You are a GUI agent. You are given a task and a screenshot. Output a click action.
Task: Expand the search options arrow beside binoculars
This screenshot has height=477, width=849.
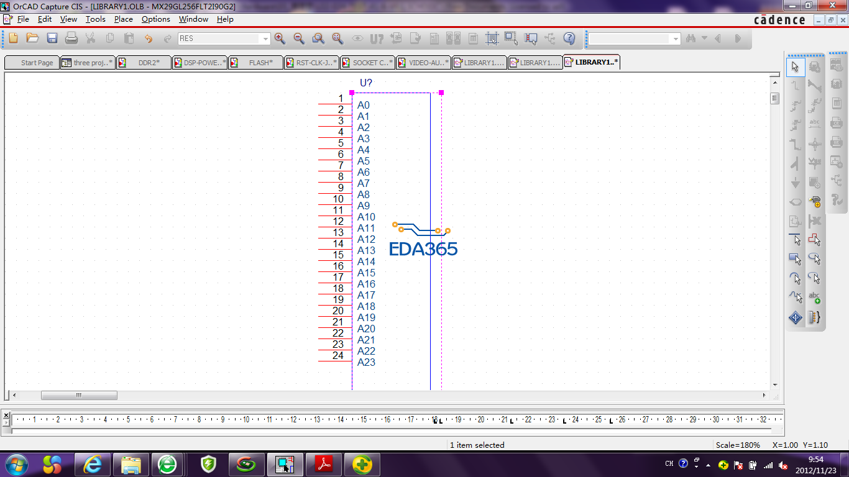(704, 39)
